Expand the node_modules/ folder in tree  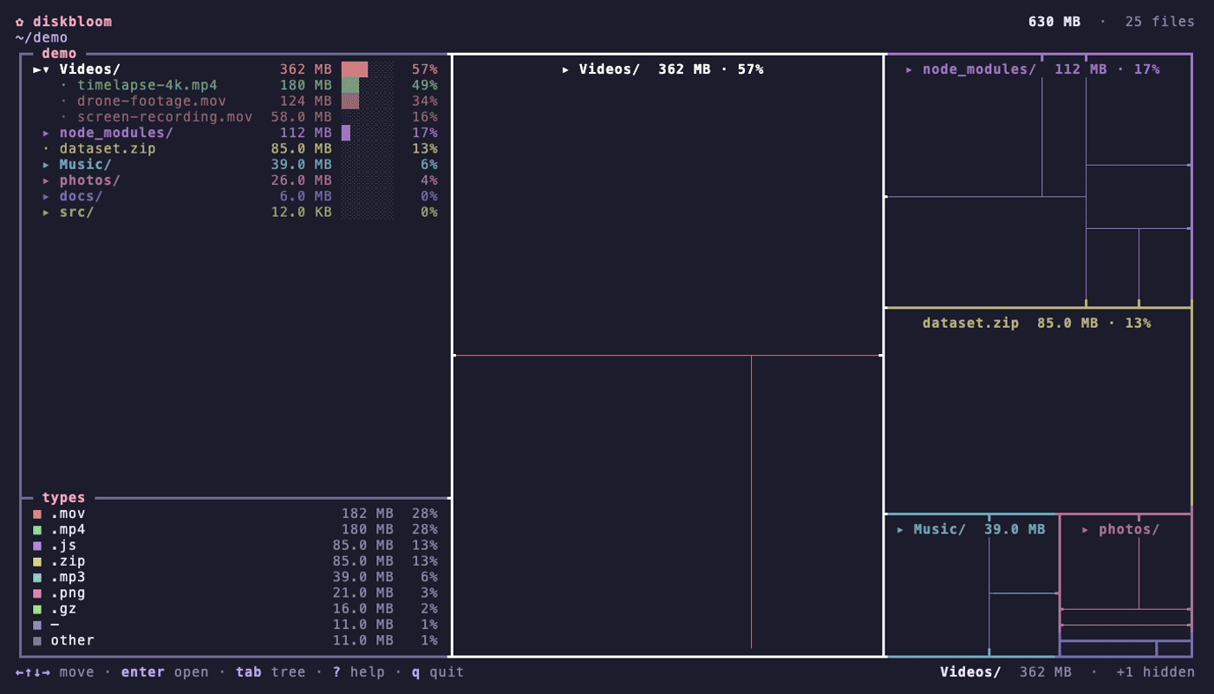click(47, 133)
